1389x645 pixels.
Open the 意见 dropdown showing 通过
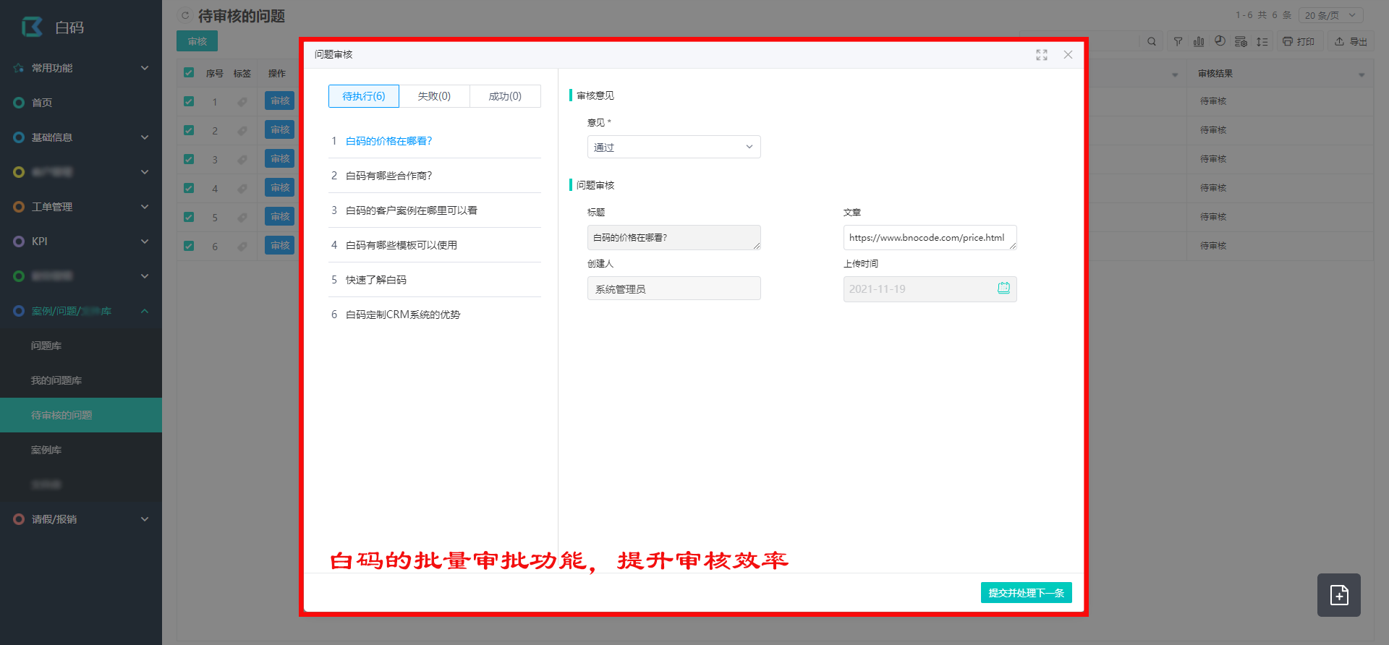click(x=674, y=147)
